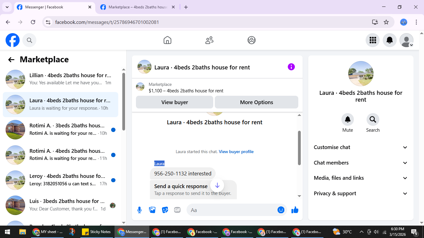Image resolution: width=424 pixels, height=238 pixels.
Task: Click the conversation list scrollbar
Action: click(x=124, y=102)
